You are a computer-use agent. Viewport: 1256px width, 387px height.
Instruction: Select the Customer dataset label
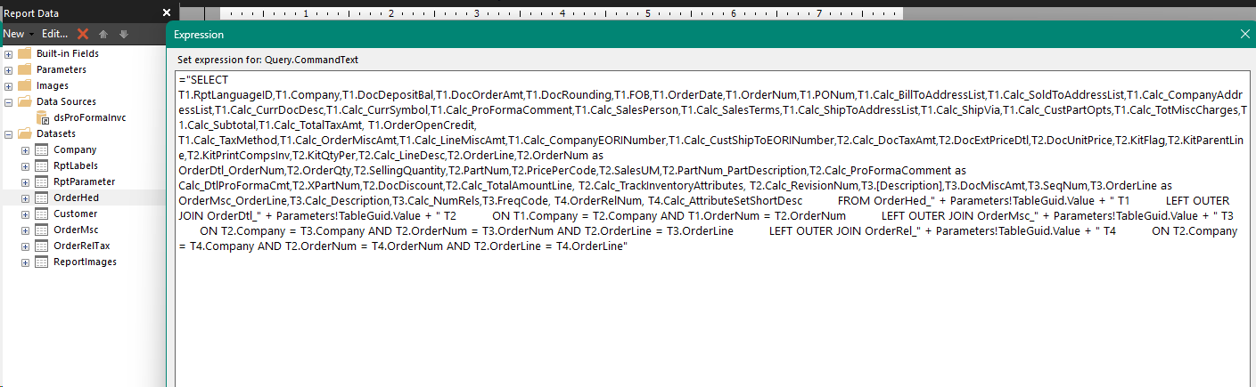(x=76, y=214)
